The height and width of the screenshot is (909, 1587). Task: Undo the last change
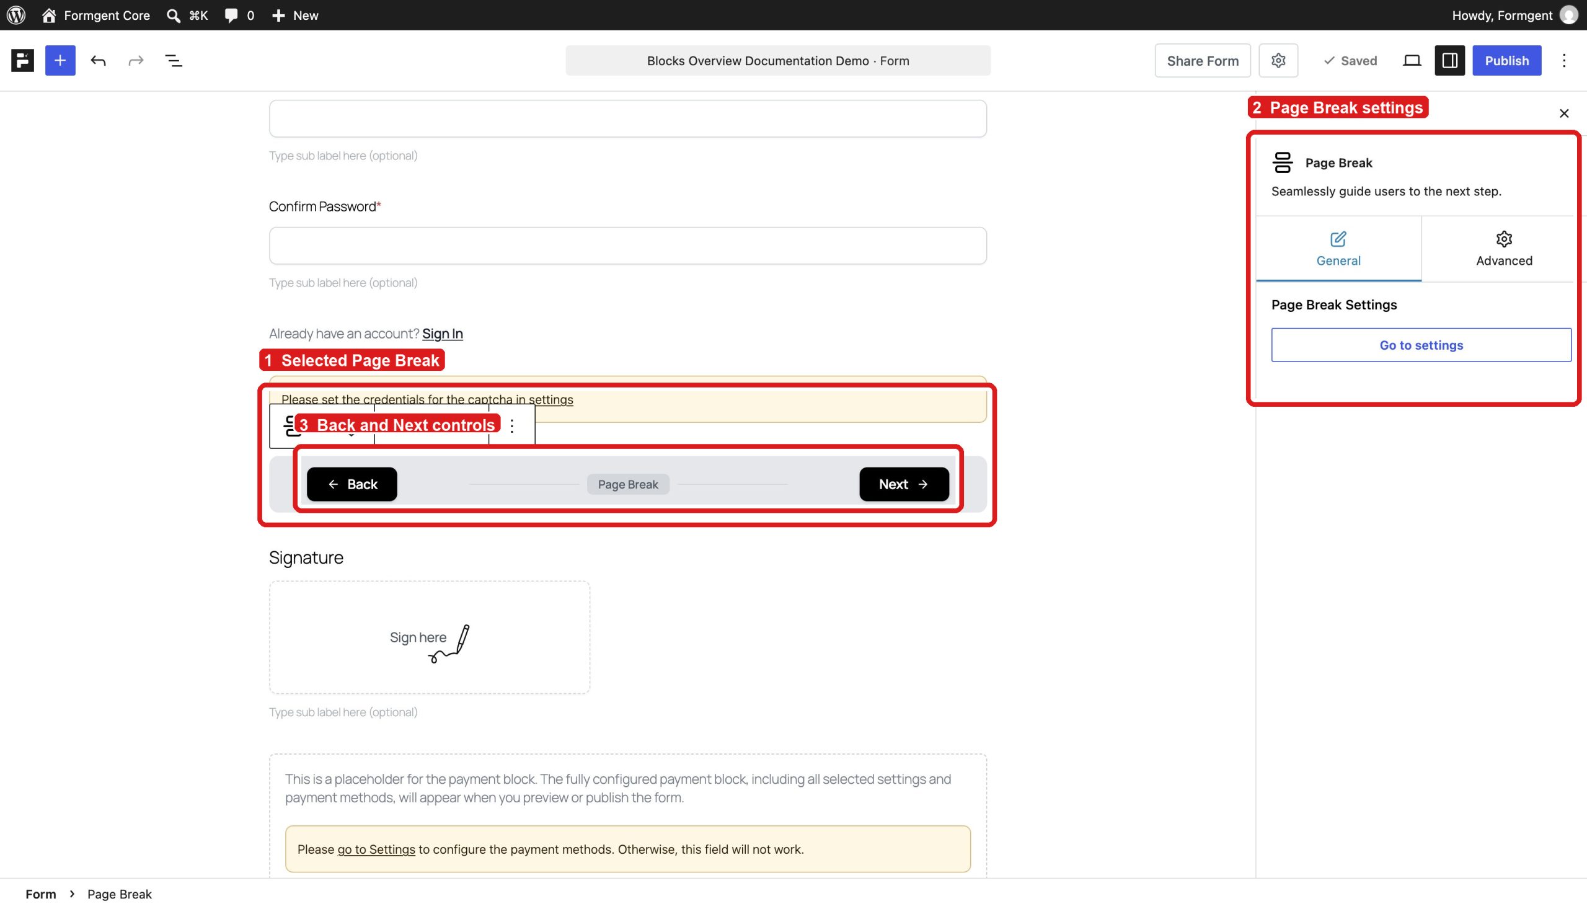pyautogui.click(x=98, y=61)
